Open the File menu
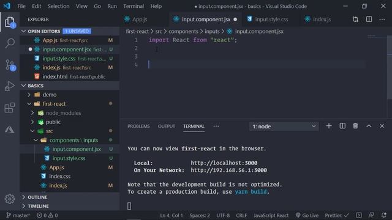 (x=21, y=6)
